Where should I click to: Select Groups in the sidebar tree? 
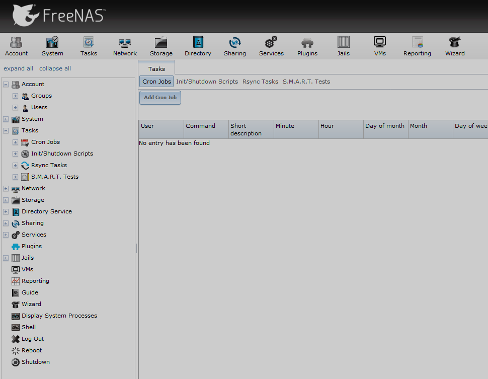[41, 96]
